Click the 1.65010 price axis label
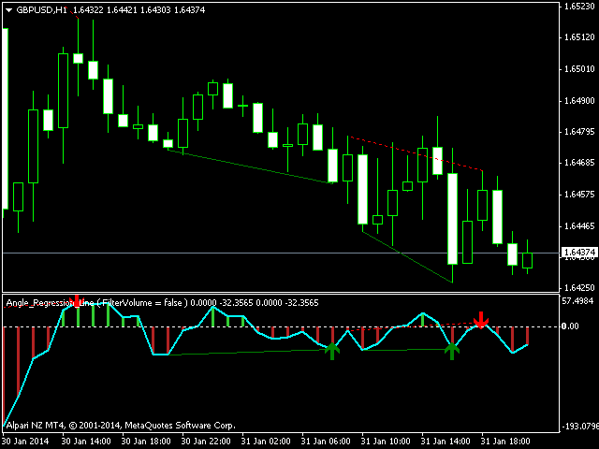This screenshot has height=449, width=599. [579, 69]
